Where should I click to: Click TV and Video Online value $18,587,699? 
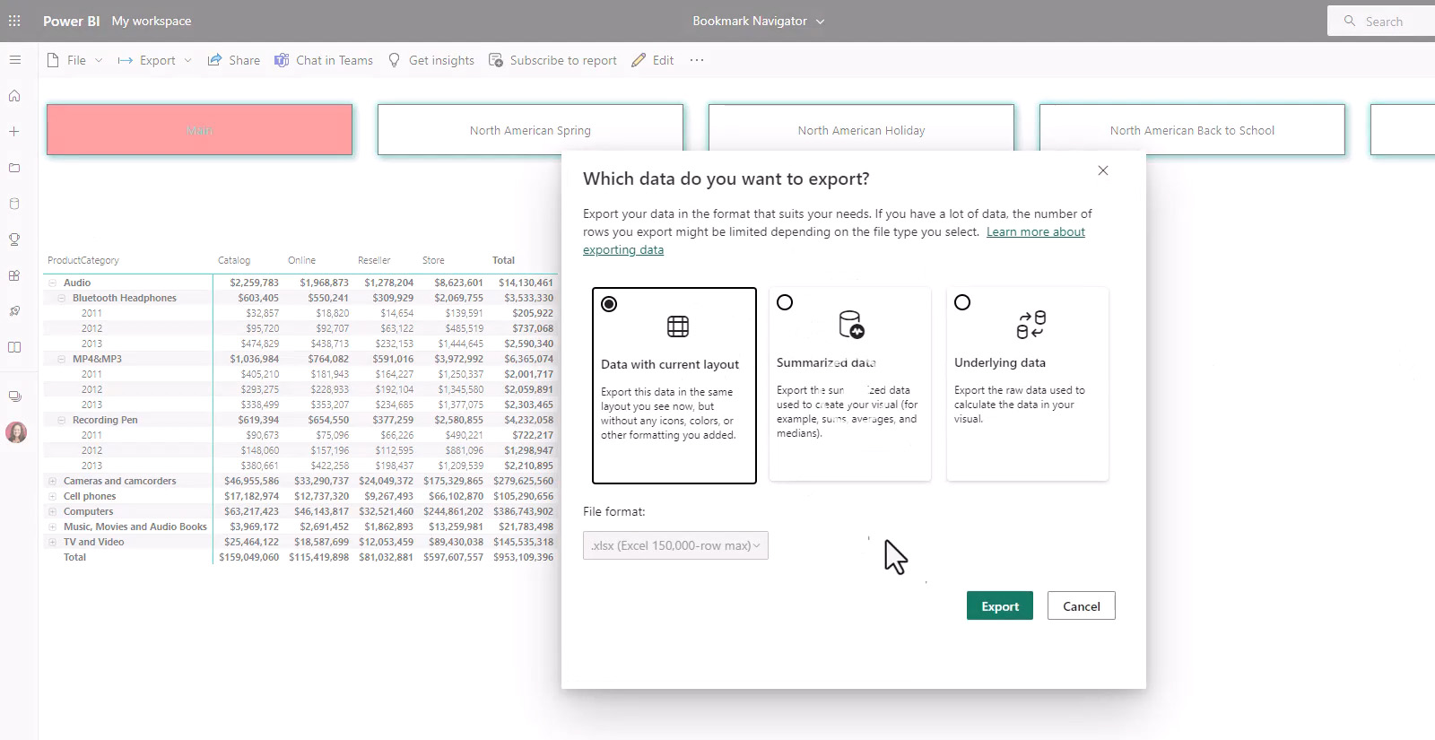321,542
